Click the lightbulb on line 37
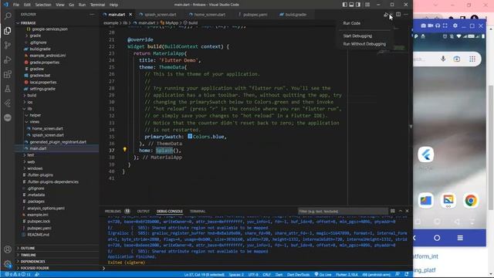This screenshot has width=494, height=278. [x=125, y=150]
